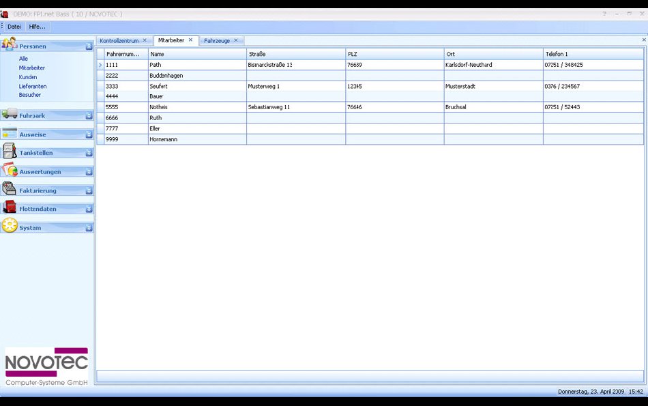Viewport: 648px width, 406px height.
Task: Click the Fuhrpark truck icon
Action: (9, 115)
